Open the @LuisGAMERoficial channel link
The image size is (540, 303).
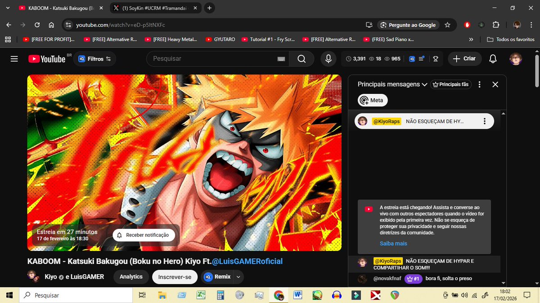point(247,261)
